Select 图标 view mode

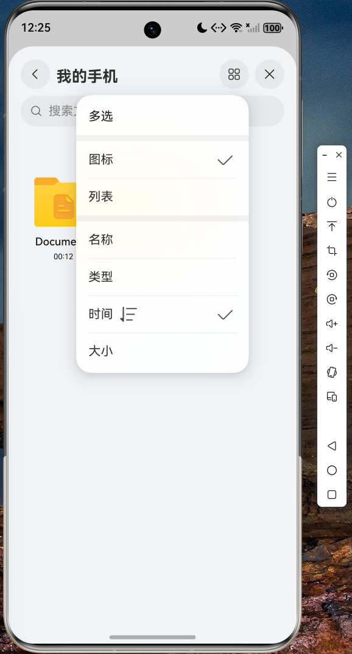[163, 160]
